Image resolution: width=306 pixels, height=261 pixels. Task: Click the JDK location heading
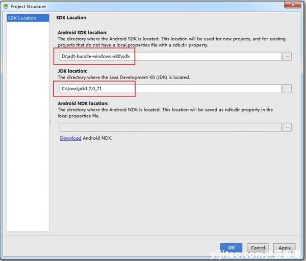(72, 71)
